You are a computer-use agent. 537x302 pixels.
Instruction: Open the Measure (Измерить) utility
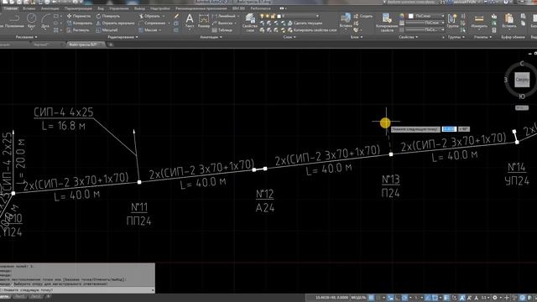479,21
